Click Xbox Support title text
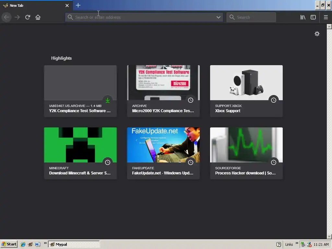Viewport: 332px width, 249px height. point(228,111)
